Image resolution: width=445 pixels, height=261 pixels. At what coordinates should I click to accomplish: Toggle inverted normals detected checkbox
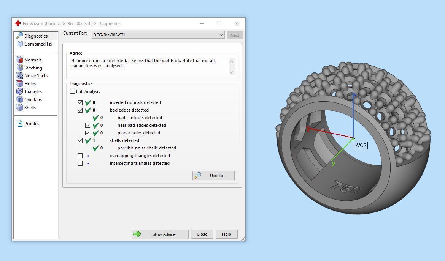pyautogui.click(x=80, y=102)
